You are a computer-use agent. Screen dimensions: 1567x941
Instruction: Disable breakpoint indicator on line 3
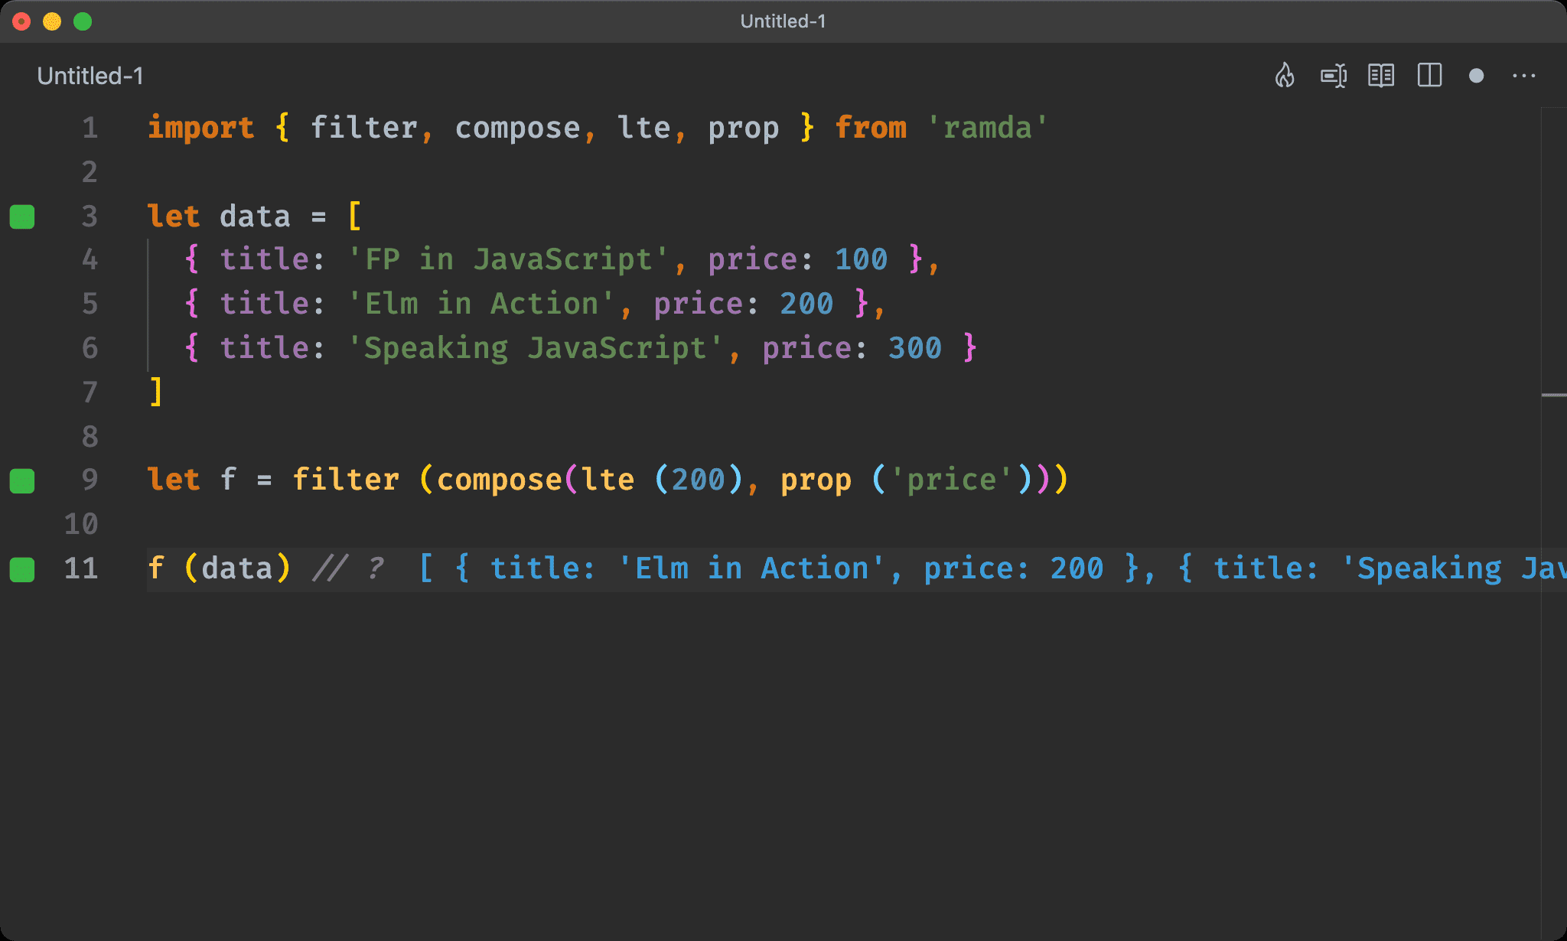[26, 217]
